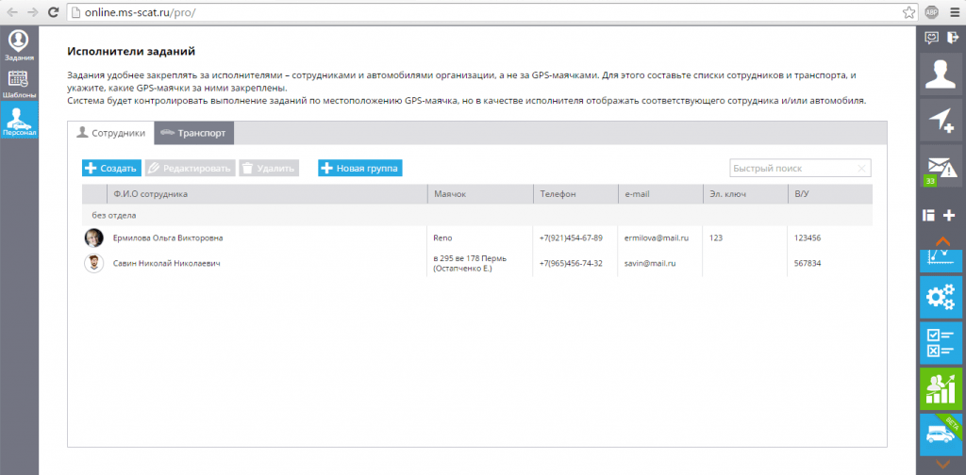Open the user profile silhouette panel
The image size is (966, 475).
[941, 74]
